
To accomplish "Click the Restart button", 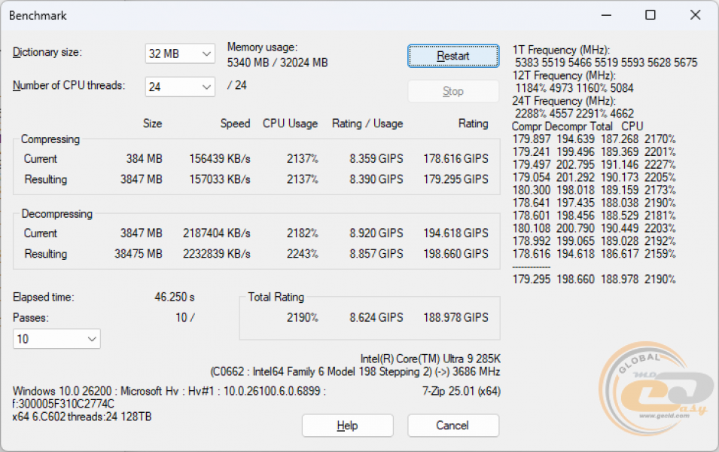I will pyautogui.click(x=452, y=56).
